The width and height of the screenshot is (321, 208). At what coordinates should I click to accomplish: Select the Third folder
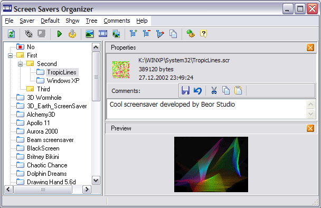click(43, 89)
